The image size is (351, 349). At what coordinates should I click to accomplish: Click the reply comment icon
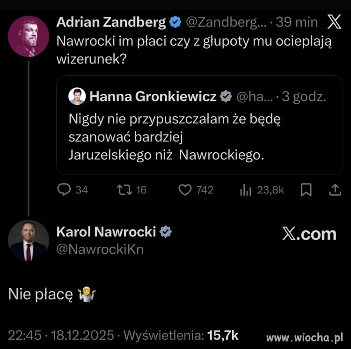[x=64, y=190]
